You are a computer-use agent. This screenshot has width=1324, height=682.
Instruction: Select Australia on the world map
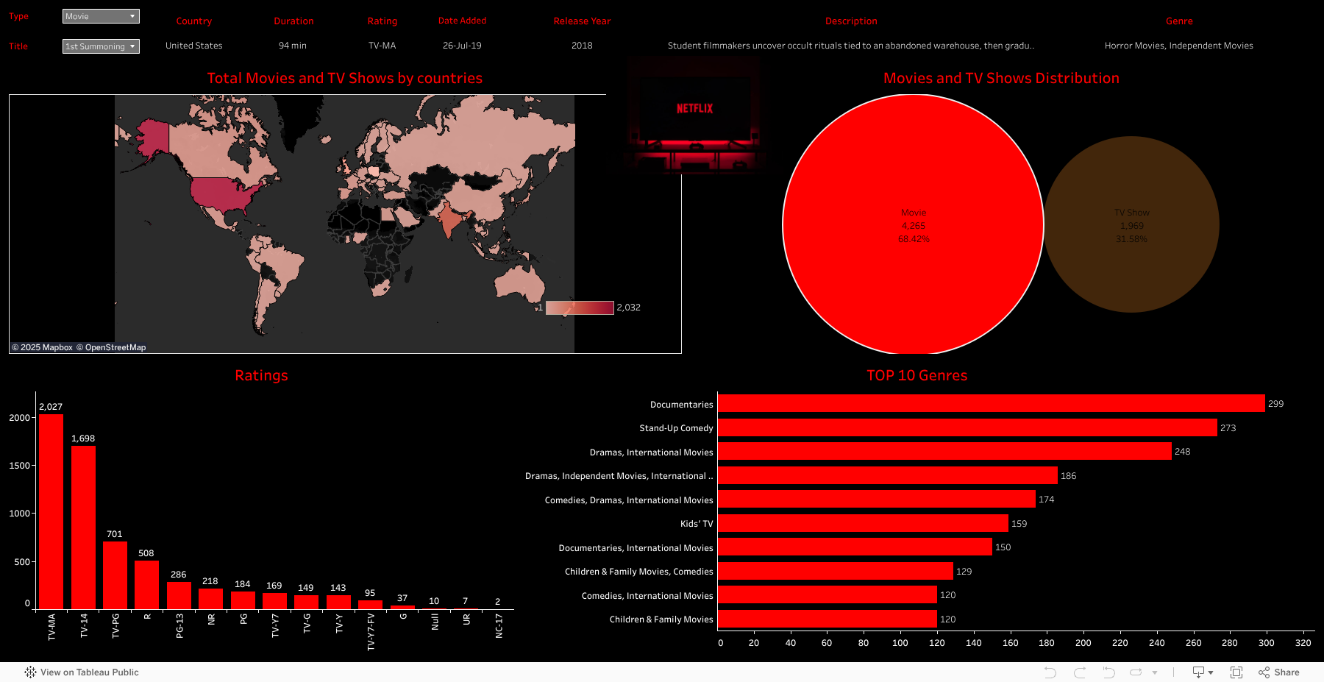pyautogui.click(x=519, y=281)
